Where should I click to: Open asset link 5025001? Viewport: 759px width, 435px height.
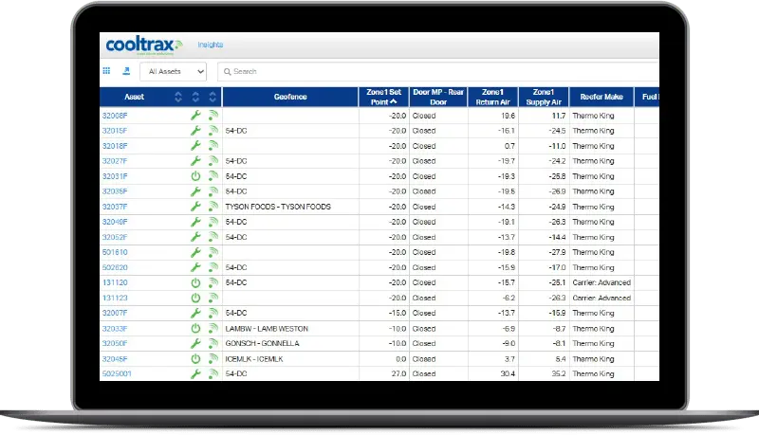pos(117,373)
